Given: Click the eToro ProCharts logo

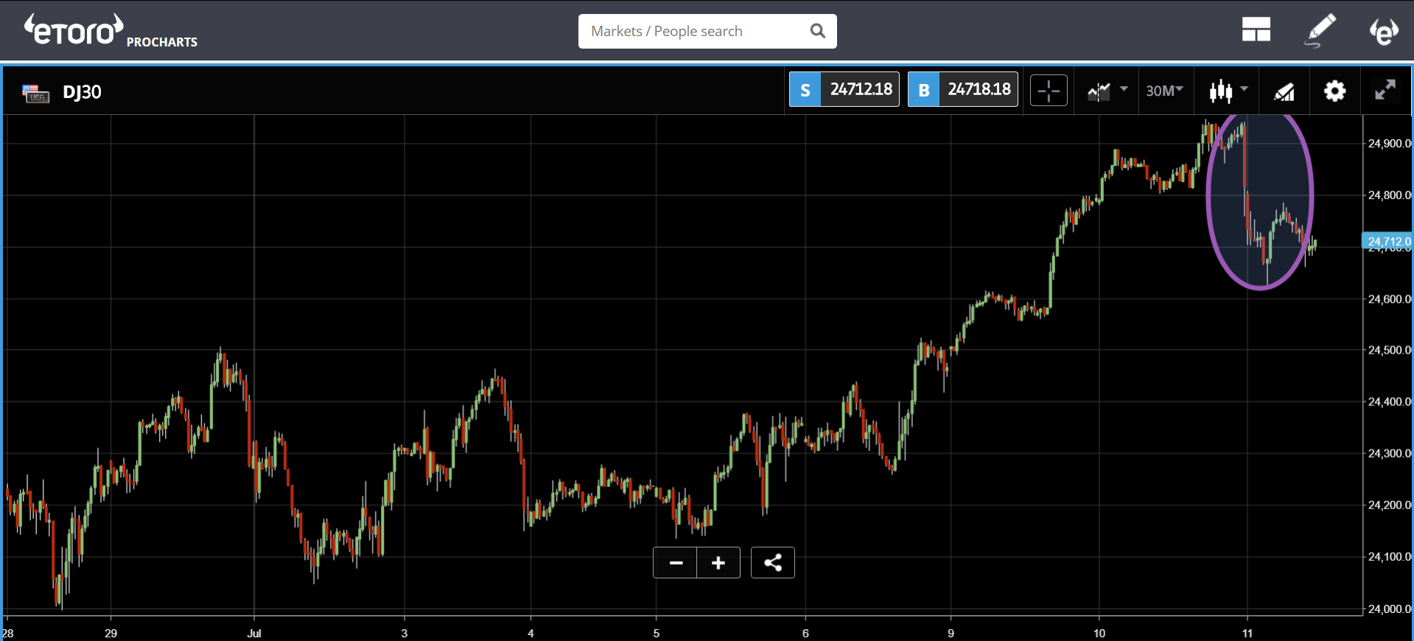Looking at the screenshot, I should pos(111,32).
